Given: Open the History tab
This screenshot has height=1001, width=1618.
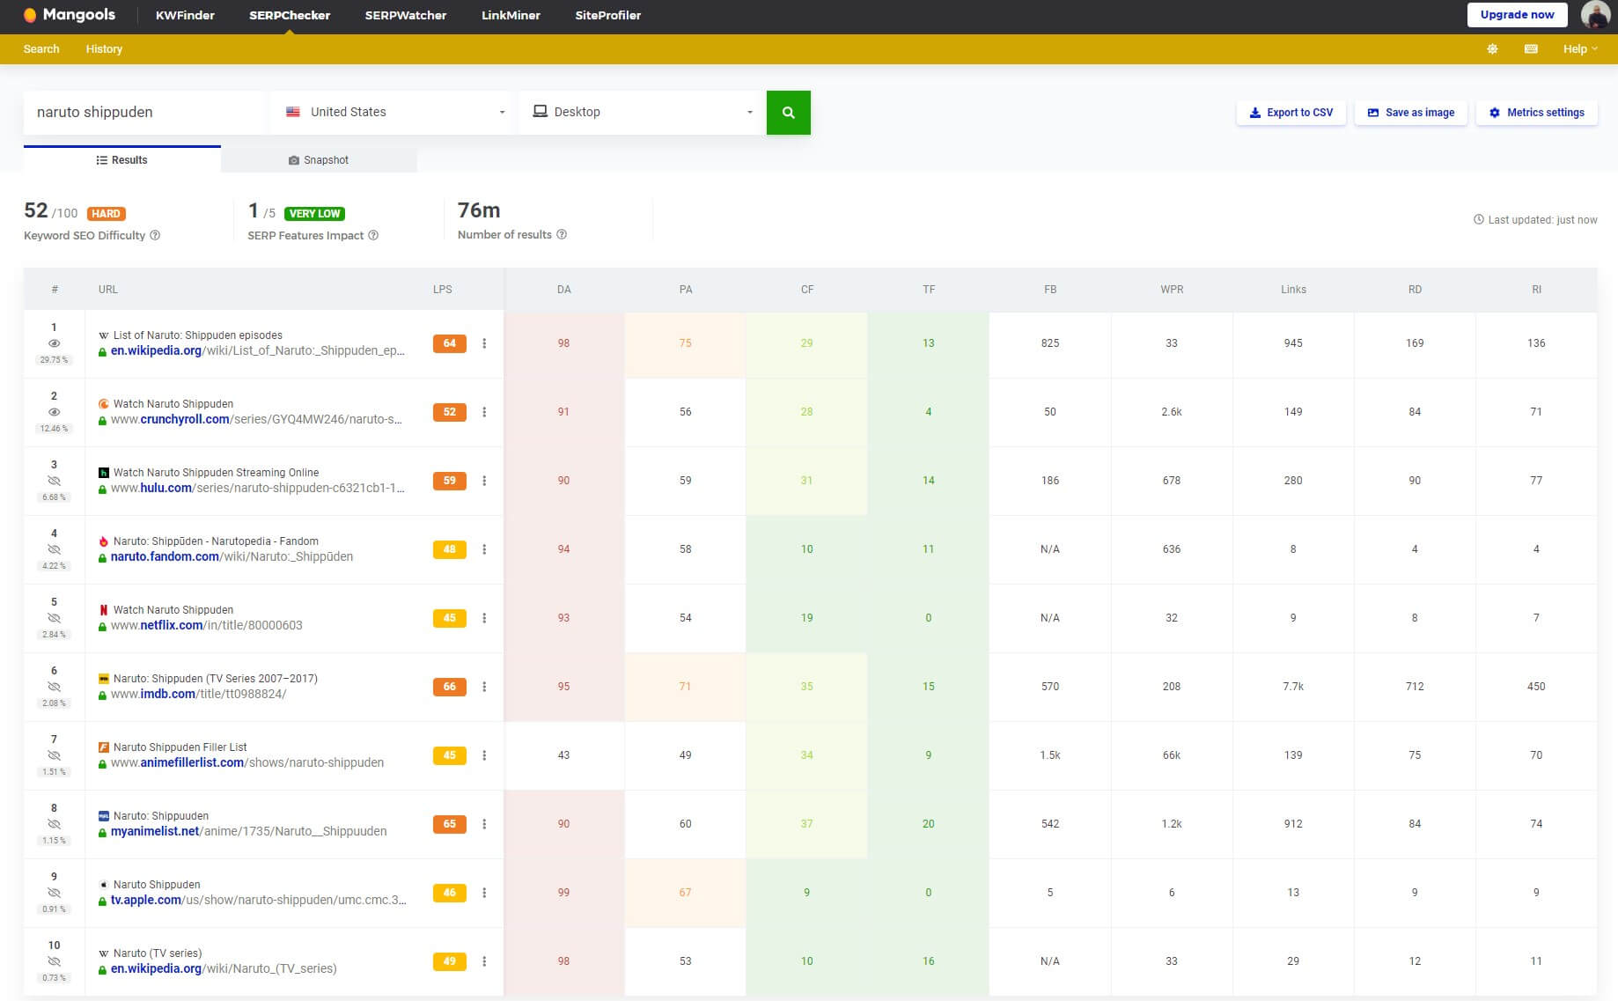Looking at the screenshot, I should point(104,49).
